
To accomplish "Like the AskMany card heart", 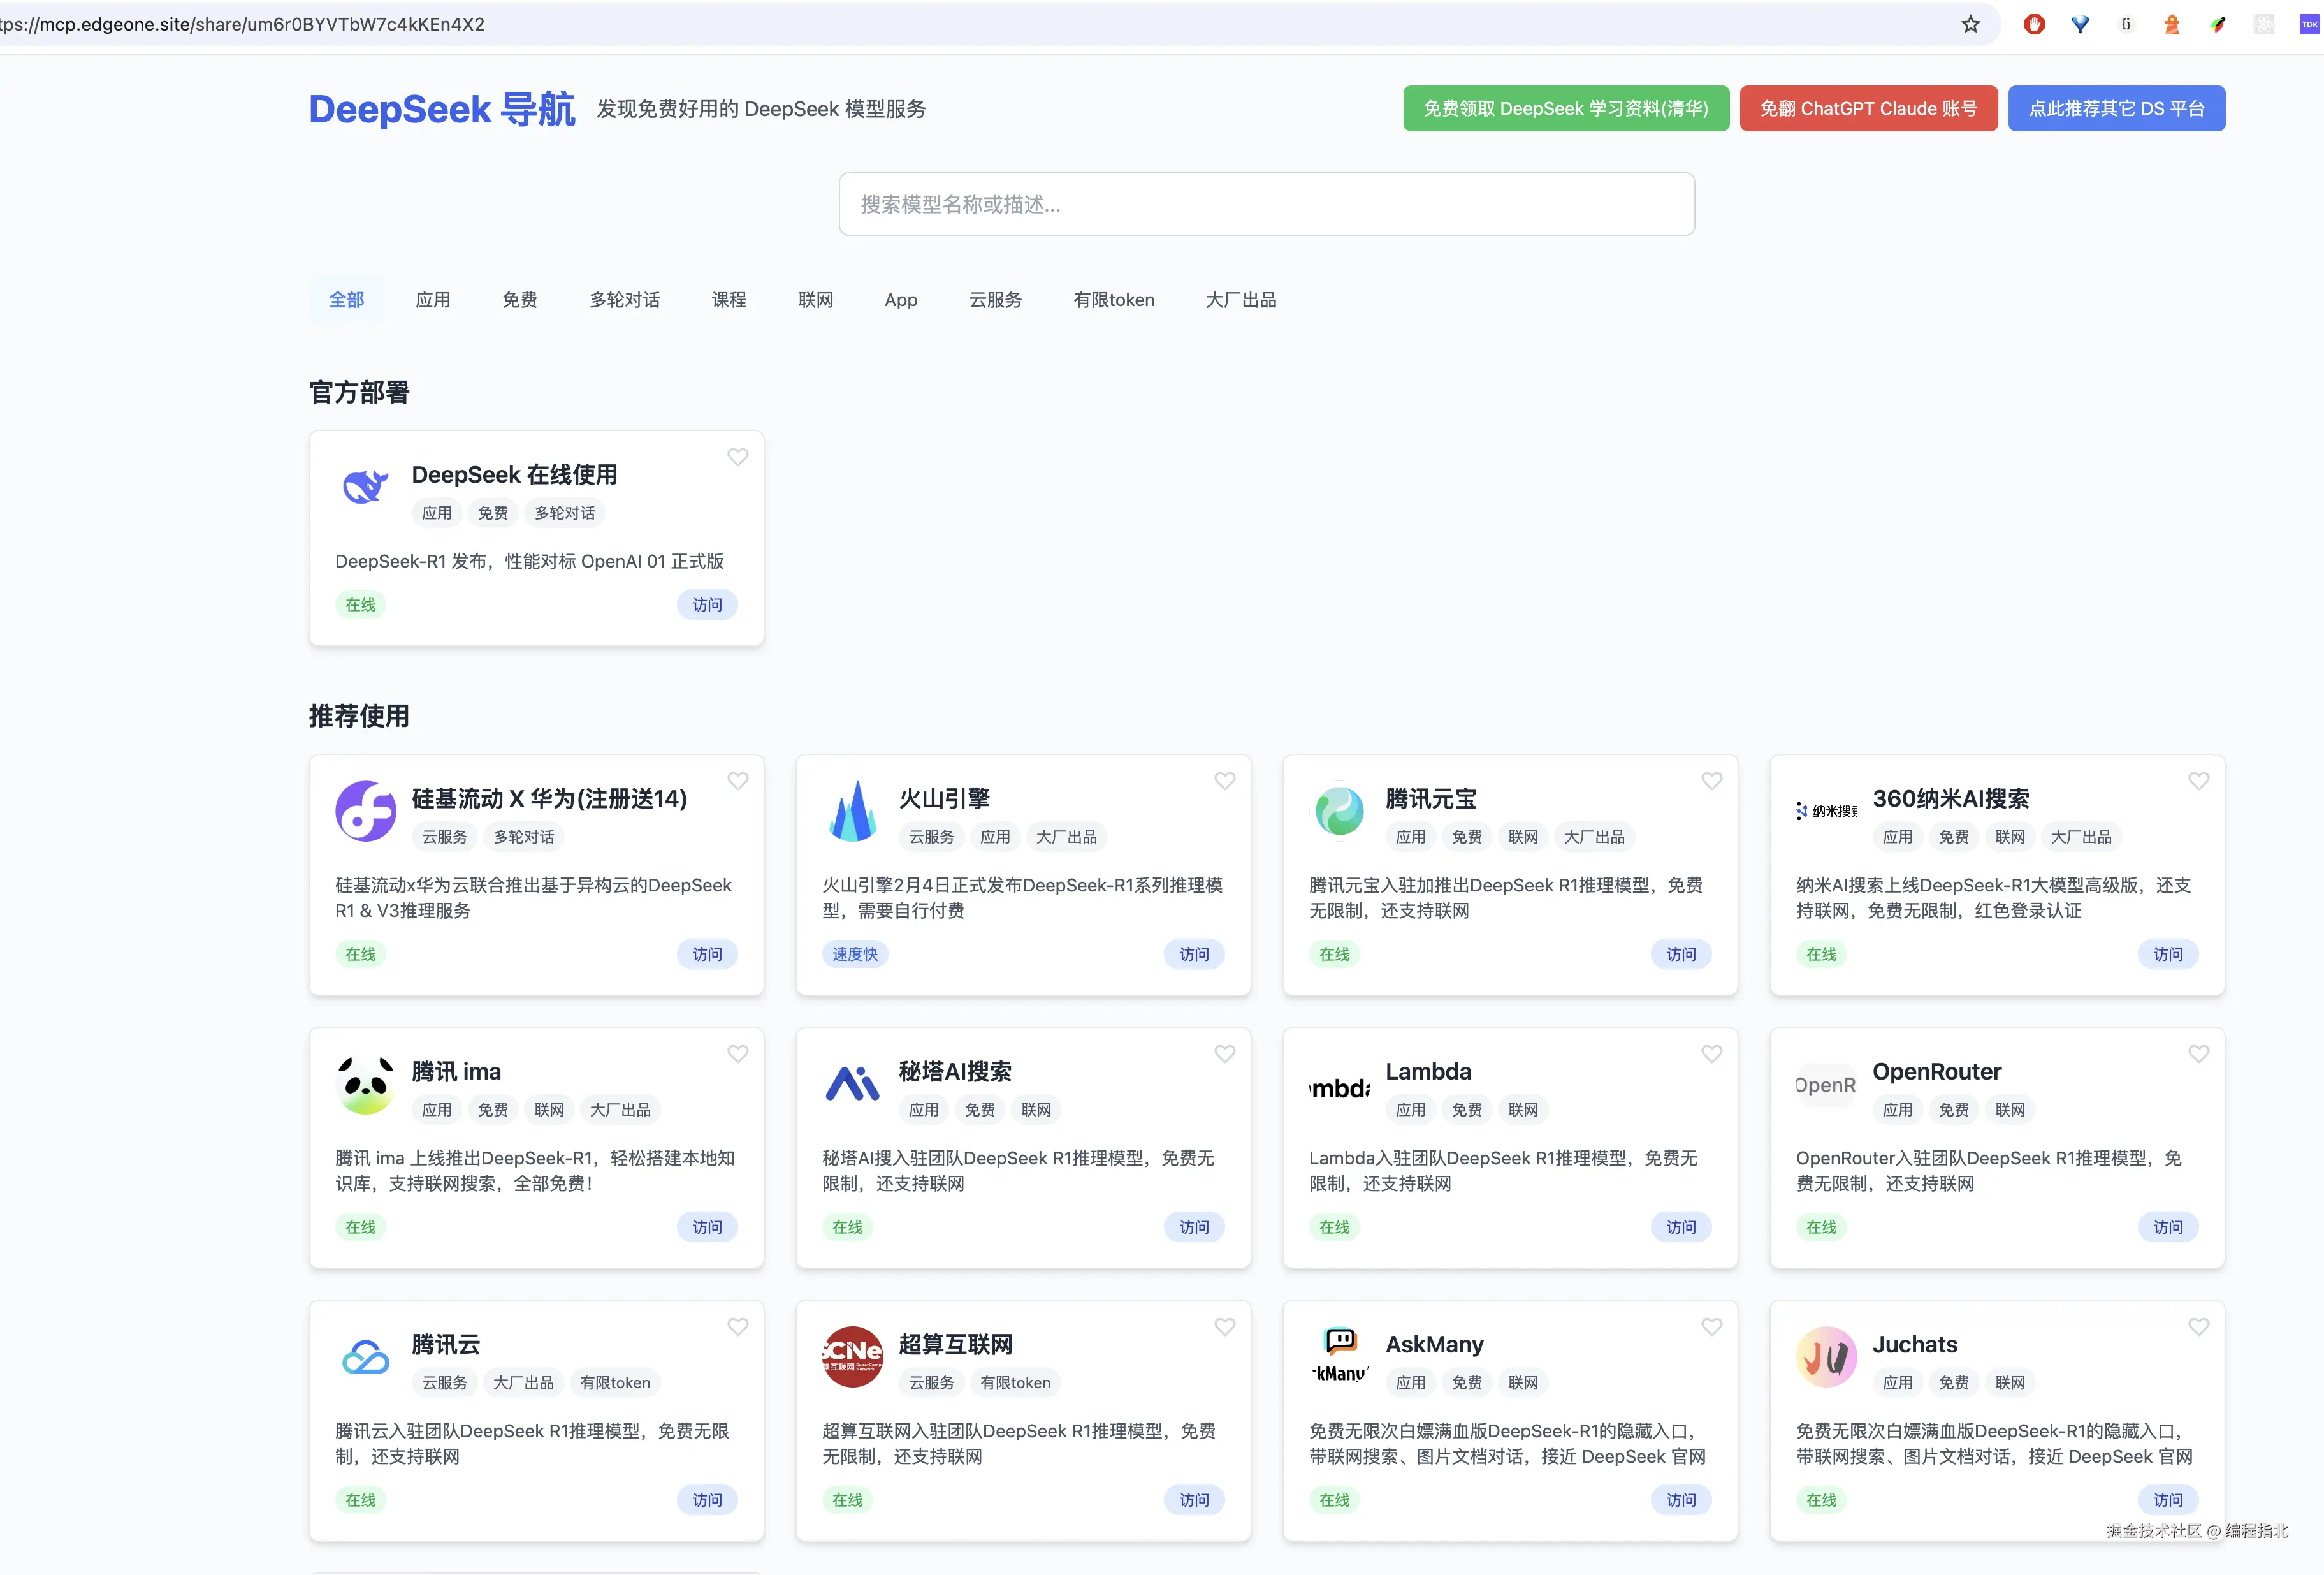I will (1711, 1327).
